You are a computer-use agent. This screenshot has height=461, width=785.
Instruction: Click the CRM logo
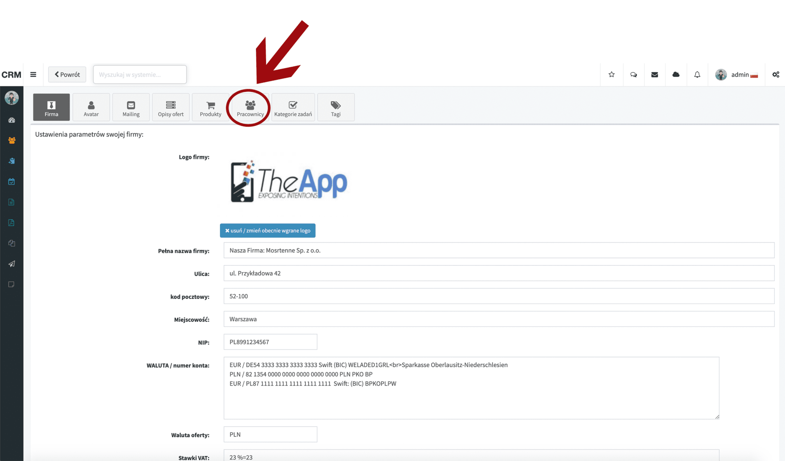coord(11,75)
